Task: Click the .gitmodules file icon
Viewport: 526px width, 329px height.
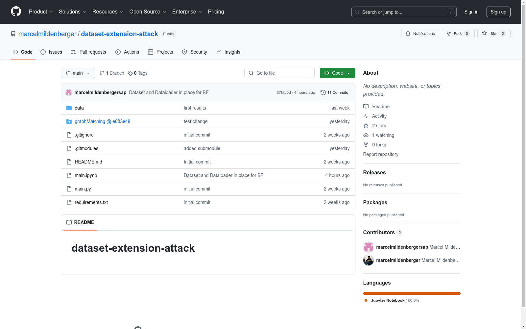Action: tap(69, 148)
